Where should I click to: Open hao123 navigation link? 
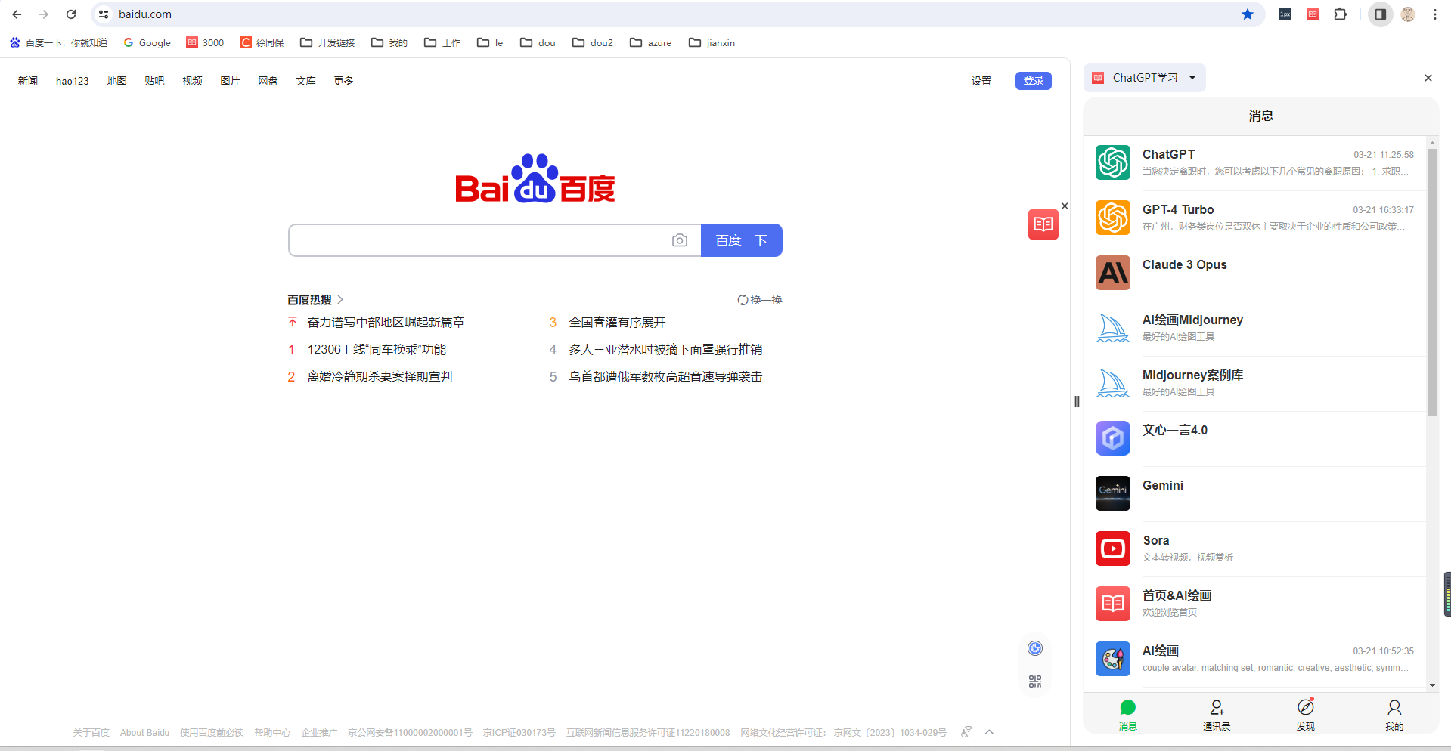73,81
